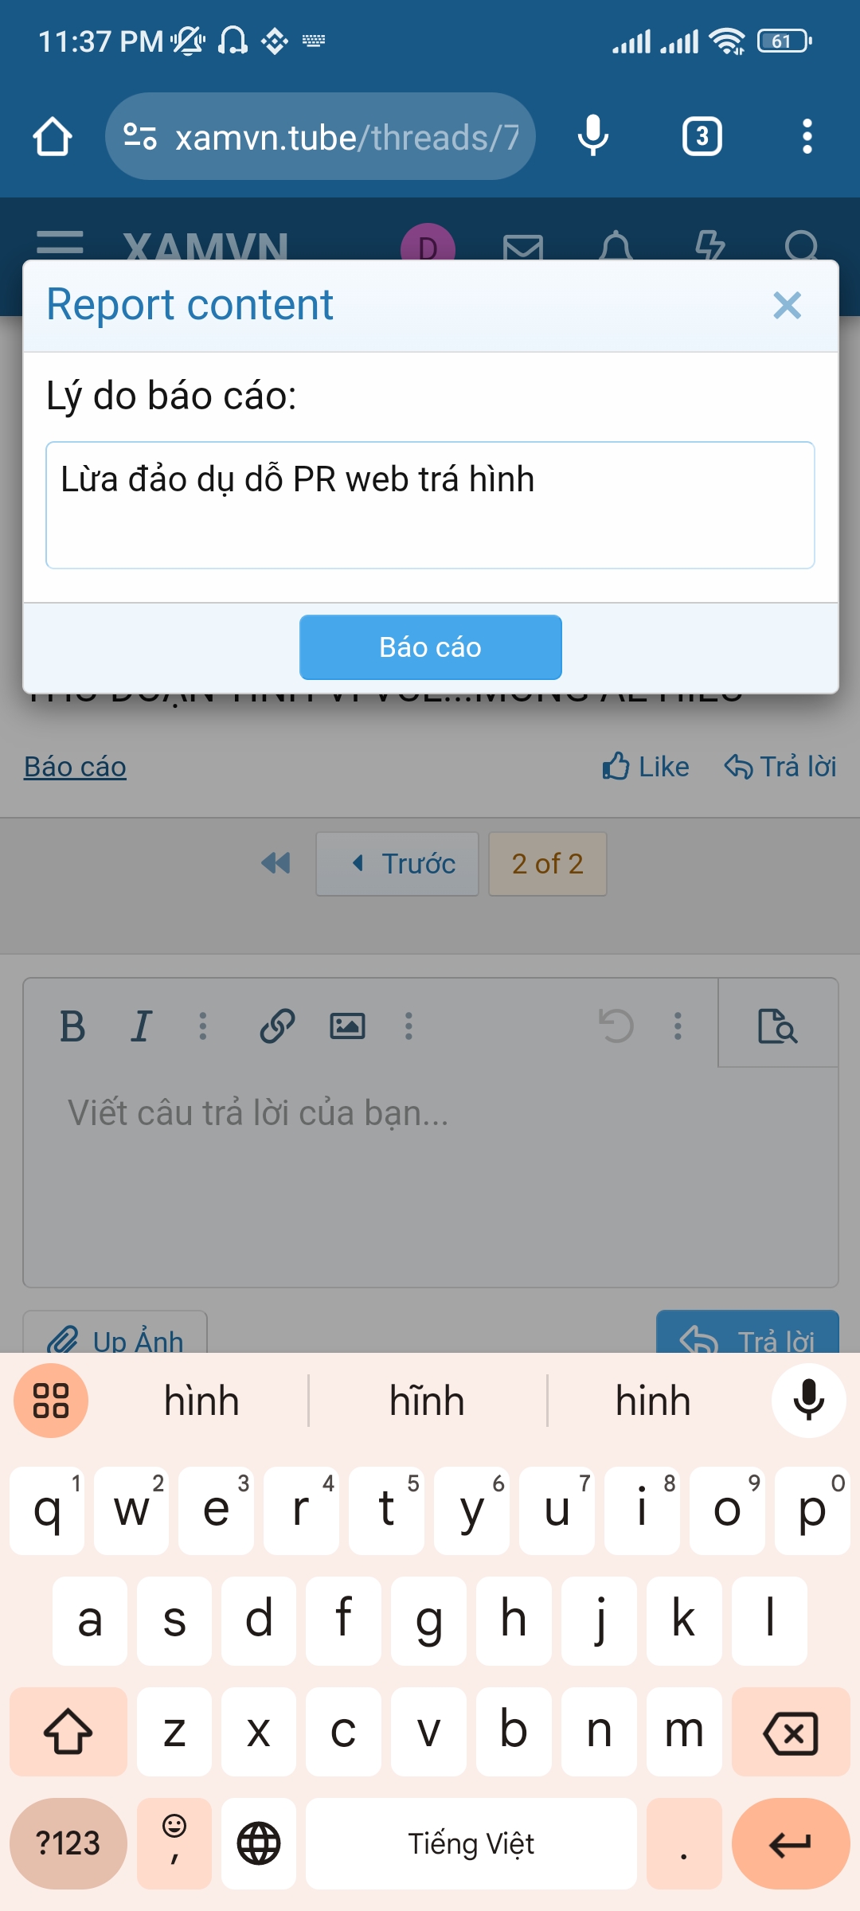Tap the emoji and comma key

[174, 1843]
